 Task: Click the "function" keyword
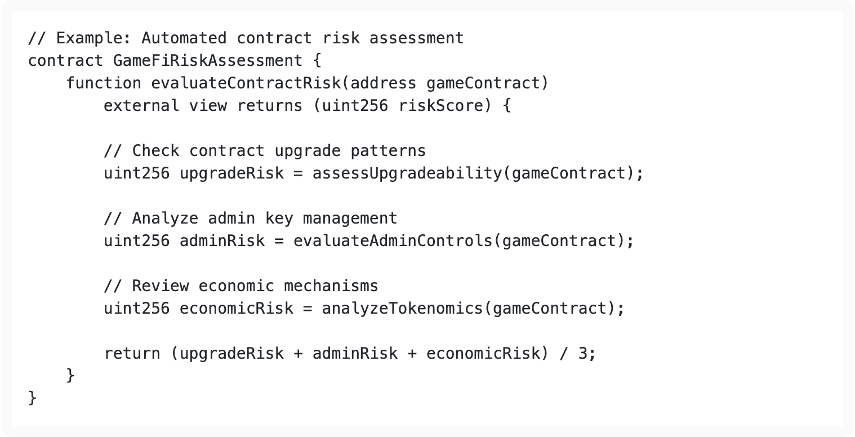coord(104,83)
